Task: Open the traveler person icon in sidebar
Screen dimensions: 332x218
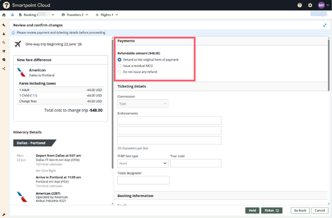Action: pyautogui.click(x=4, y=34)
